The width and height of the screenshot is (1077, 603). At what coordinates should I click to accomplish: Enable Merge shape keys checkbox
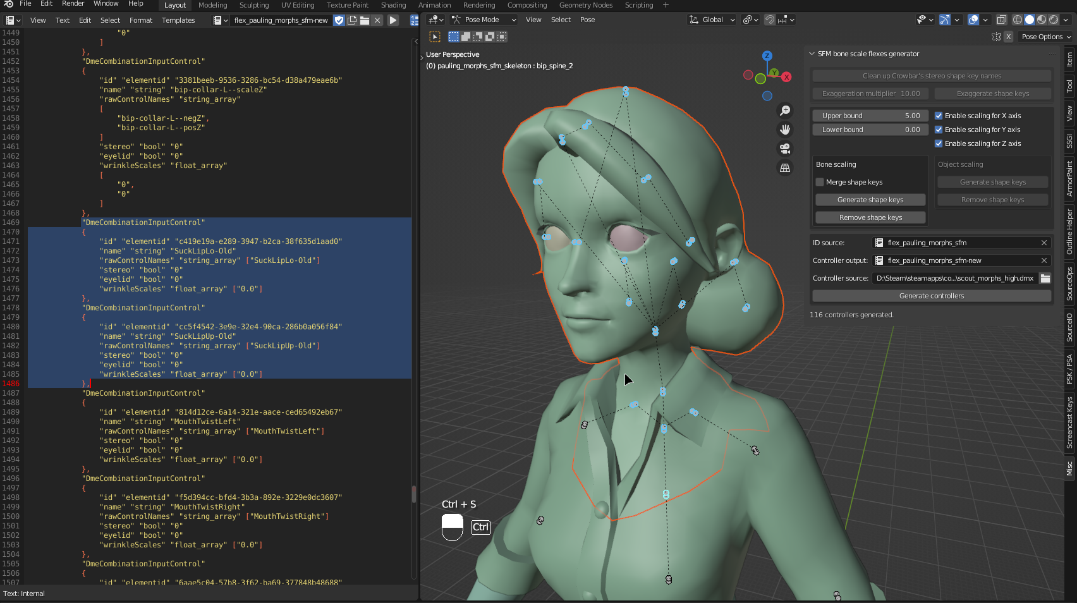point(820,182)
